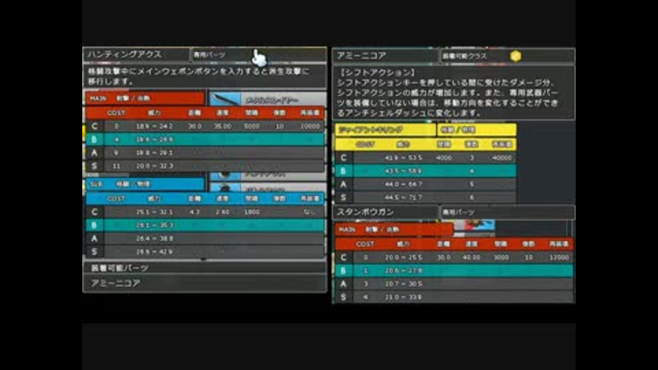Click the 35.00 speed value in Hunting Axe row C
Screen dimensions: 658x370
pyautogui.click(x=222, y=126)
